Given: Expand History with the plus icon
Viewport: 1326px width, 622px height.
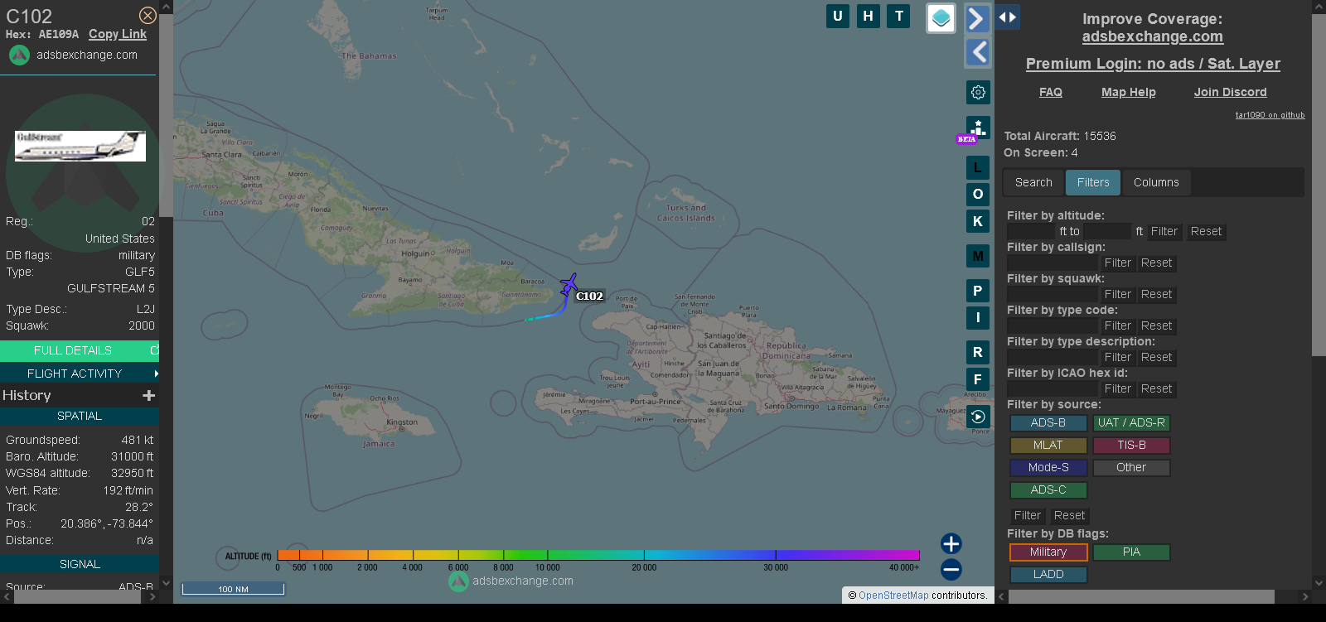Looking at the screenshot, I should [149, 395].
